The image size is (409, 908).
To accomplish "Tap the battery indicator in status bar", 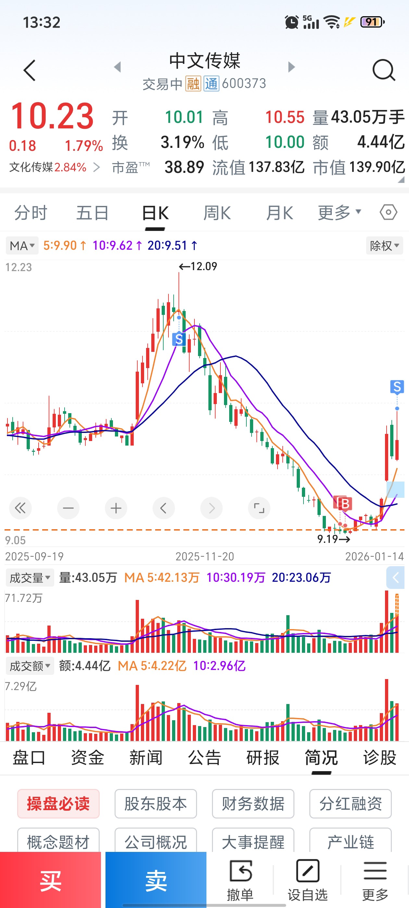I will (x=372, y=22).
